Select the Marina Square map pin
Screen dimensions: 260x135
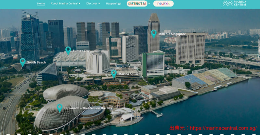coord(114,74)
